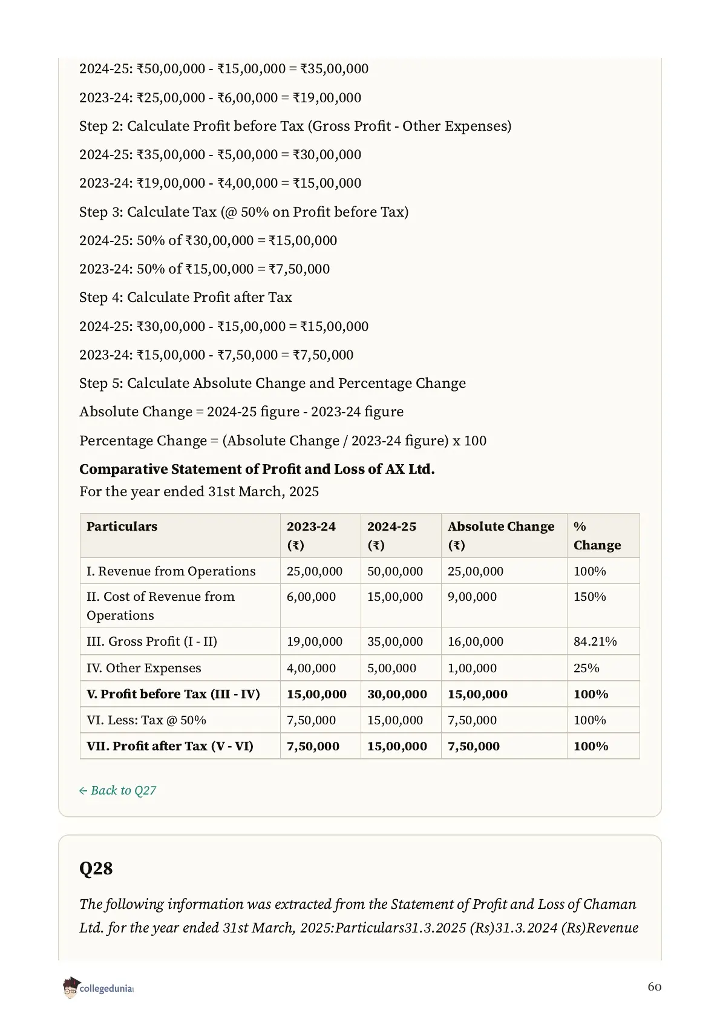This screenshot has width=720, height=1019.
Task: Click the collegedunia brand text
Action: click(106, 989)
